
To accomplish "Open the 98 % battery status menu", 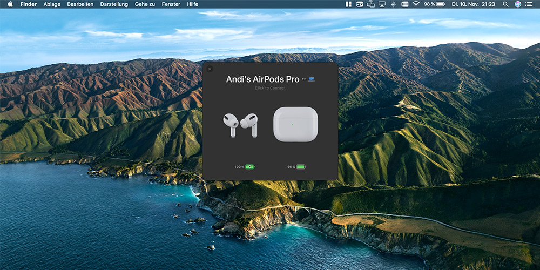I will click(x=435, y=4).
